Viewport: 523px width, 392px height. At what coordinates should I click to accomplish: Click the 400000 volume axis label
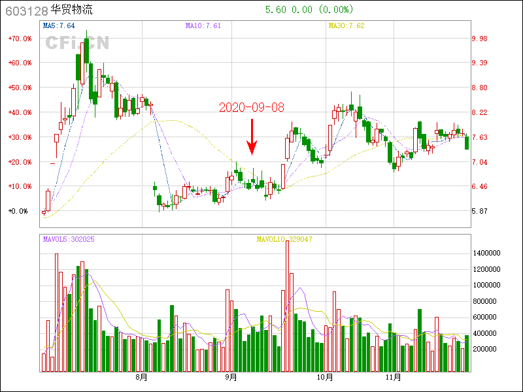pos(484,333)
